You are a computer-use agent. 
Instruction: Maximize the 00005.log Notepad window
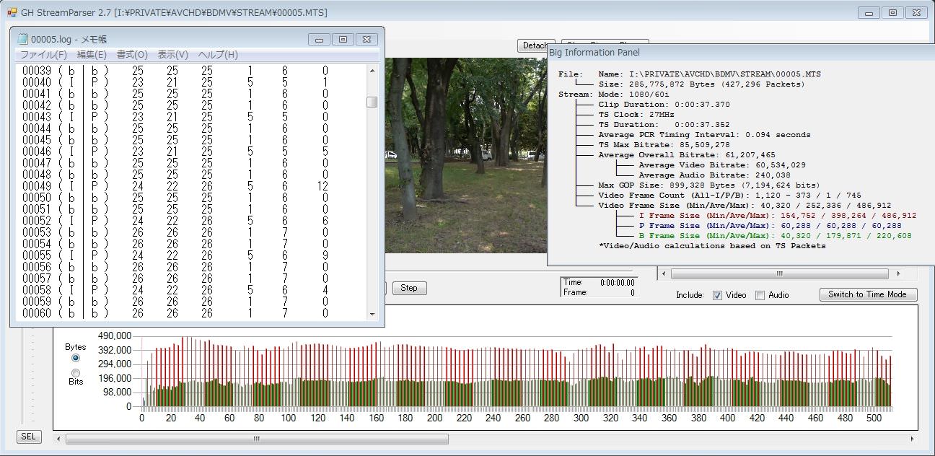click(343, 40)
